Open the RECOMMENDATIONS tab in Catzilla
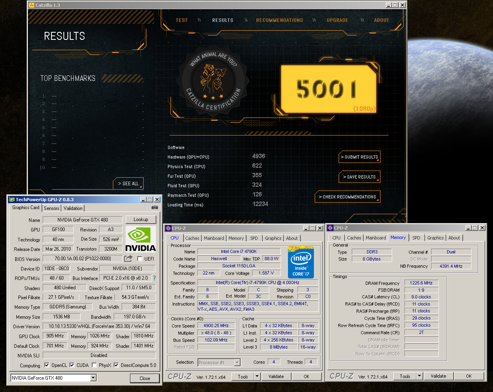This screenshot has height=392, width=493. click(280, 20)
